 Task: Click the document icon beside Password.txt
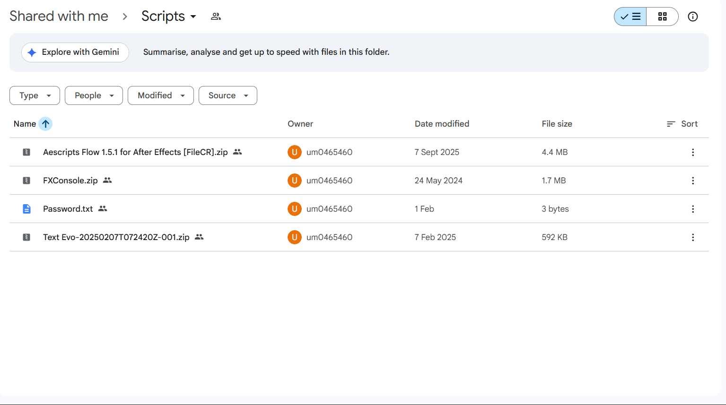coord(26,208)
